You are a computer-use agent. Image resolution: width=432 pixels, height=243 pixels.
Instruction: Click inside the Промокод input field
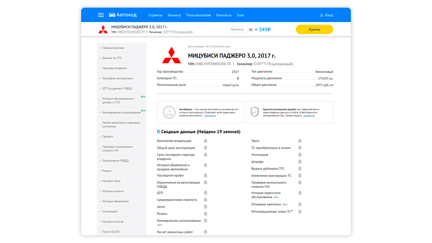tap(237, 29)
